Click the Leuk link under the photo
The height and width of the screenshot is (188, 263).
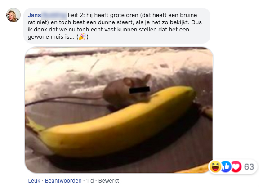click(x=34, y=181)
